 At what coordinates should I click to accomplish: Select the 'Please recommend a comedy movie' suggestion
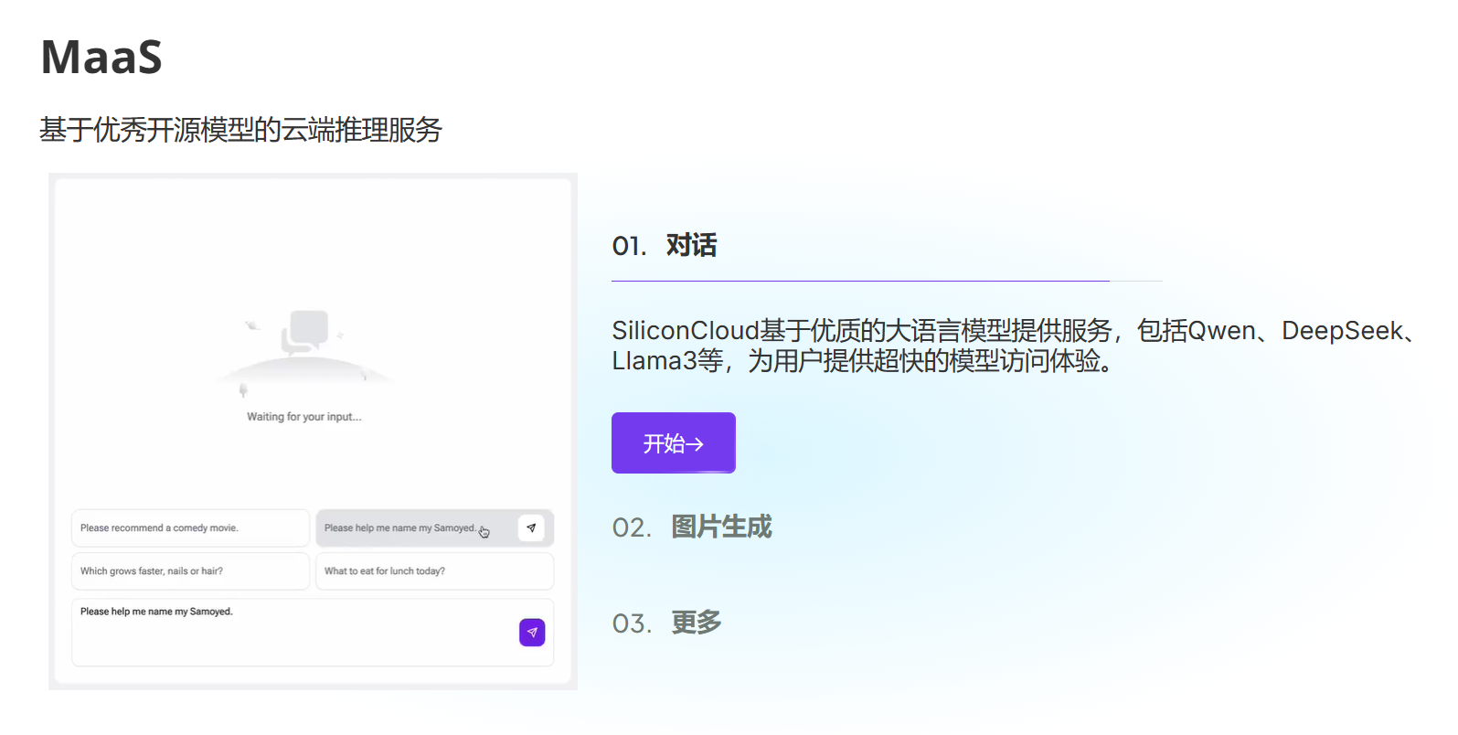click(x=190, y=528)
